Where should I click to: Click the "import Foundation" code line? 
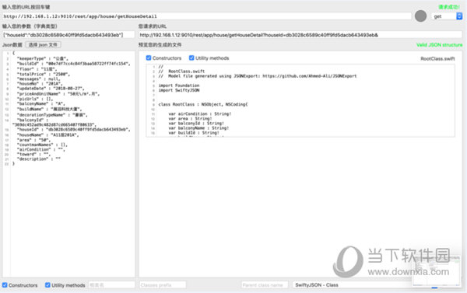point(179,85)
